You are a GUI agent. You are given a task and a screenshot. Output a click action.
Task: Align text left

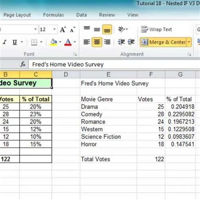(x=87, y=42)
